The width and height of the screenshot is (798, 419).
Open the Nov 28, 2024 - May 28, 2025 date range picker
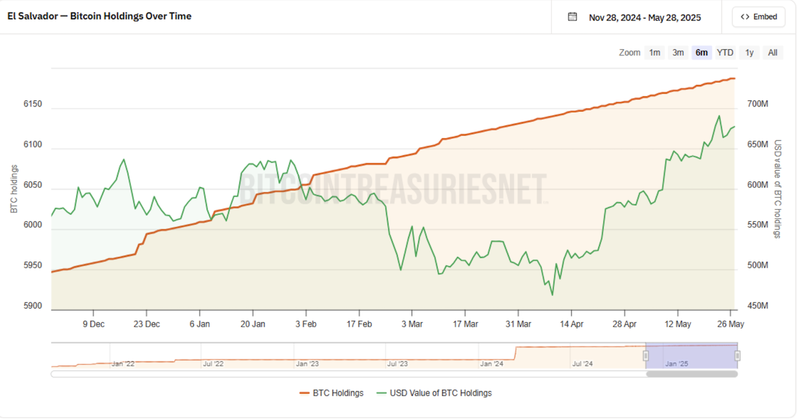point(644,17)
